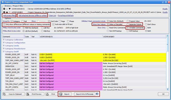Remove UCD90160A@101 using its X icon

click(4, 9)
